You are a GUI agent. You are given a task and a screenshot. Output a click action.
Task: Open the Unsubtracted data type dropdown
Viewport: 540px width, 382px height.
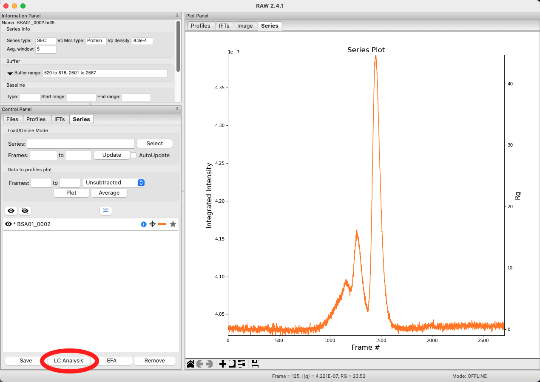pos(114,183)
